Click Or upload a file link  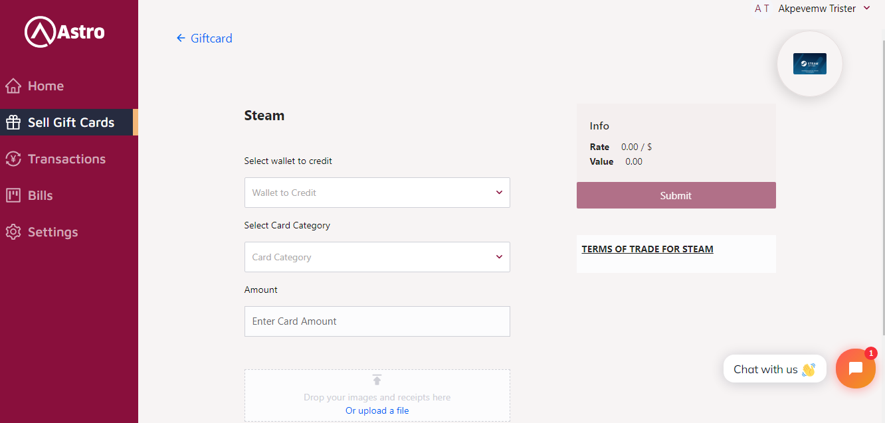click(377, 410)
